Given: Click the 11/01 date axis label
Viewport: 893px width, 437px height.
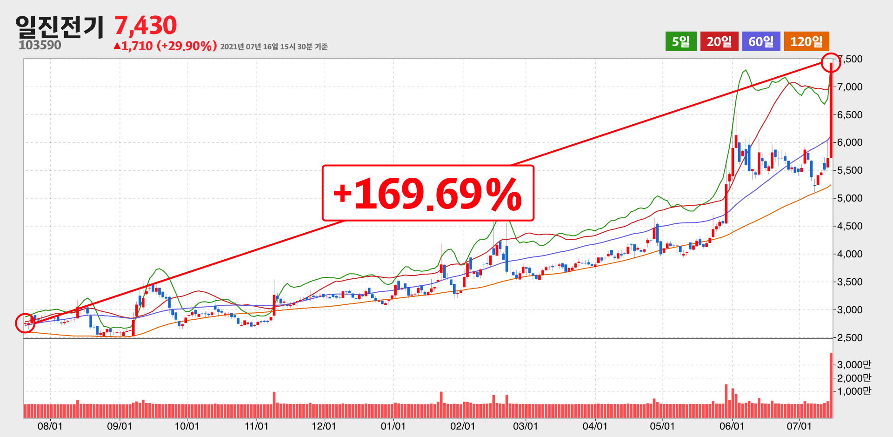Looking at the screenshot, I should pyautogui.click(x=256, y=426).
